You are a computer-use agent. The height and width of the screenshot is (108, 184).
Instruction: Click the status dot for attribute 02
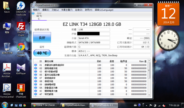(x=36, y=68)
